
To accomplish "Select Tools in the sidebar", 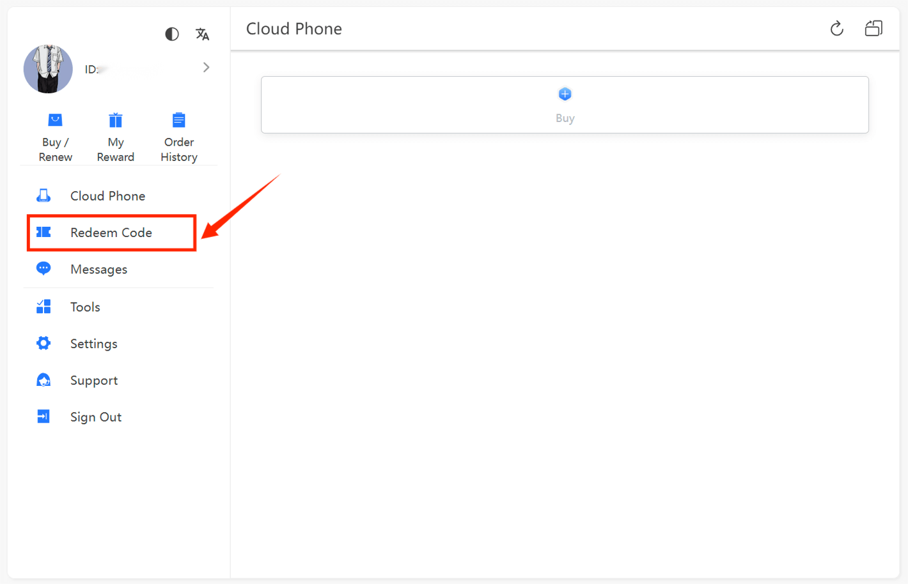I will click(x=85, y=307).
